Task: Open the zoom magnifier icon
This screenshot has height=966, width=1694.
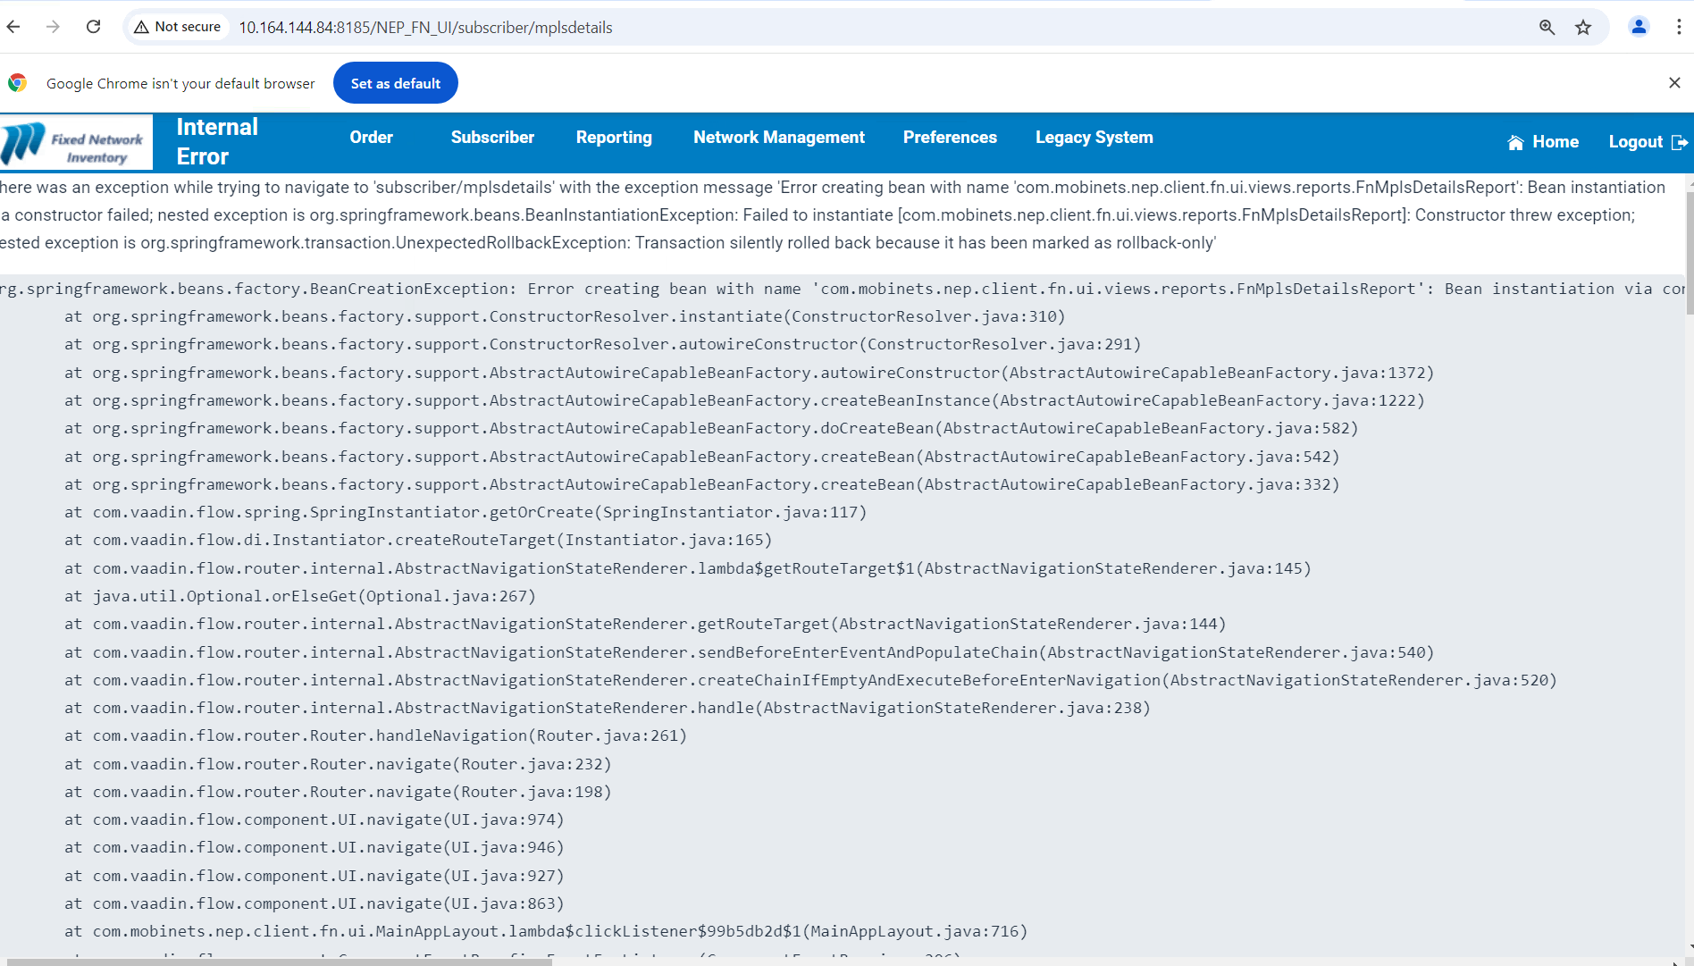Action: [x=1547, y=28]
